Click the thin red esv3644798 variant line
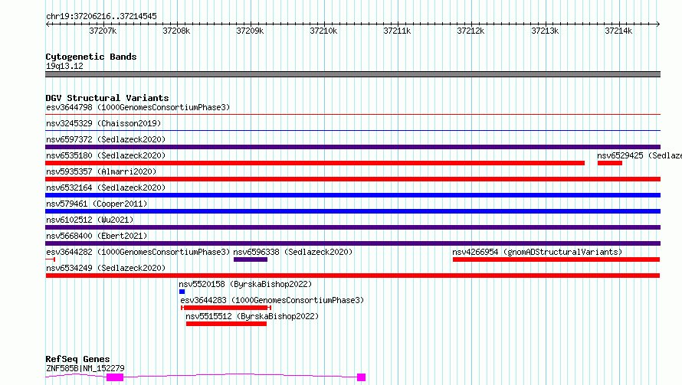The width and height of the screenshot is (682, 385). [352, 115]
